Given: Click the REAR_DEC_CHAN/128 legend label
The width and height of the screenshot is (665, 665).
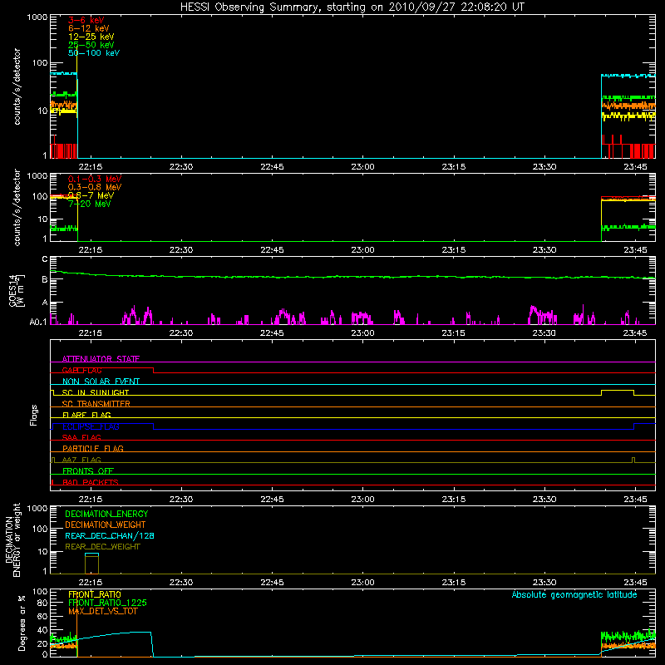Looking at the screenshot, I should pyautogui.click(x=110, y=535).
